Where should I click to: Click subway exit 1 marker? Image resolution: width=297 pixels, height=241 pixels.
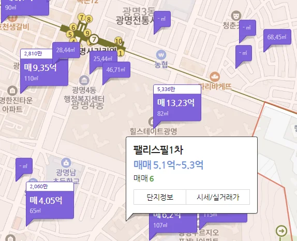coord(121,53)
